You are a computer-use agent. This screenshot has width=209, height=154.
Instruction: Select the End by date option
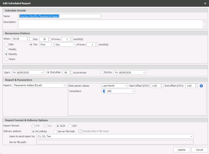coord(102,72)
